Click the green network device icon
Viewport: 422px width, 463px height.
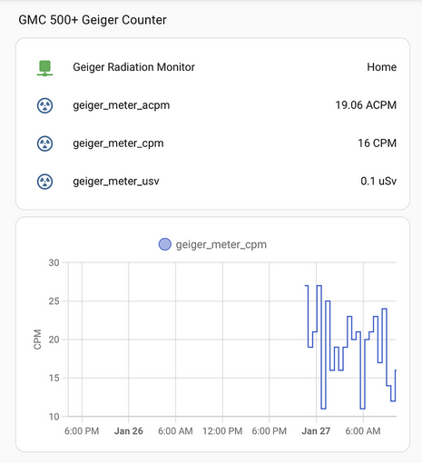44,68
